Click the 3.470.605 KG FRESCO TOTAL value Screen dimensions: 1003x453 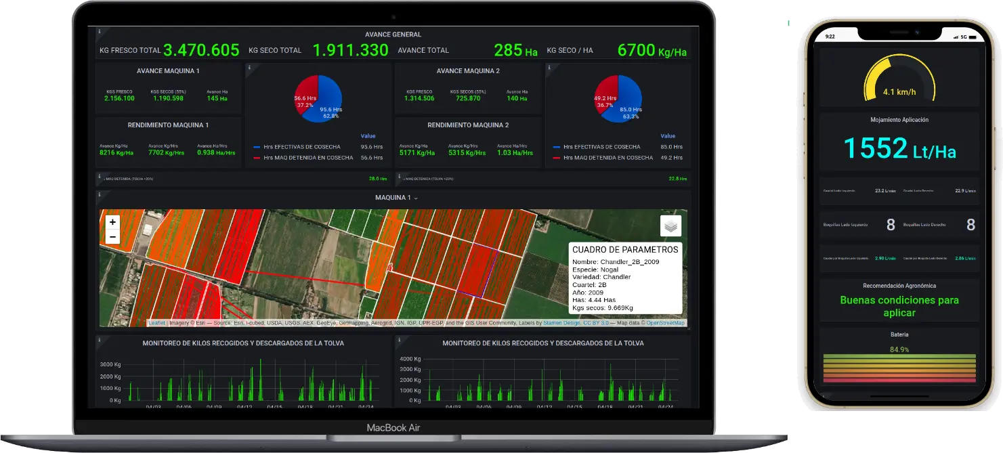201,50
